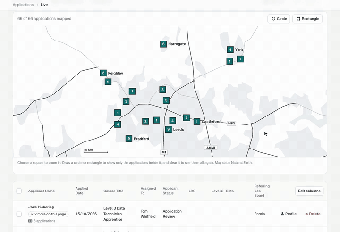340x232 pixels.
Task: Click the Applicant Status column header
Action: [x=170, y=191]
